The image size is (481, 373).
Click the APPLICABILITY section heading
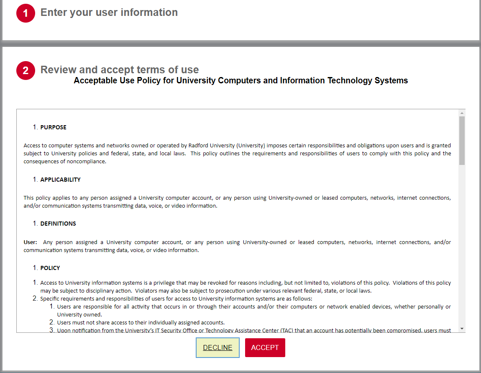coord(60,180)
